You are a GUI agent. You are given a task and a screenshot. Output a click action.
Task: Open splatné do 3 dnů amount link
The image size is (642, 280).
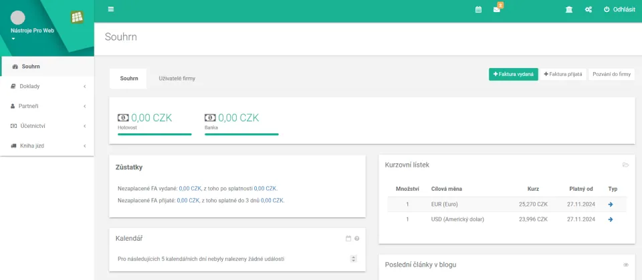point(272,201)
